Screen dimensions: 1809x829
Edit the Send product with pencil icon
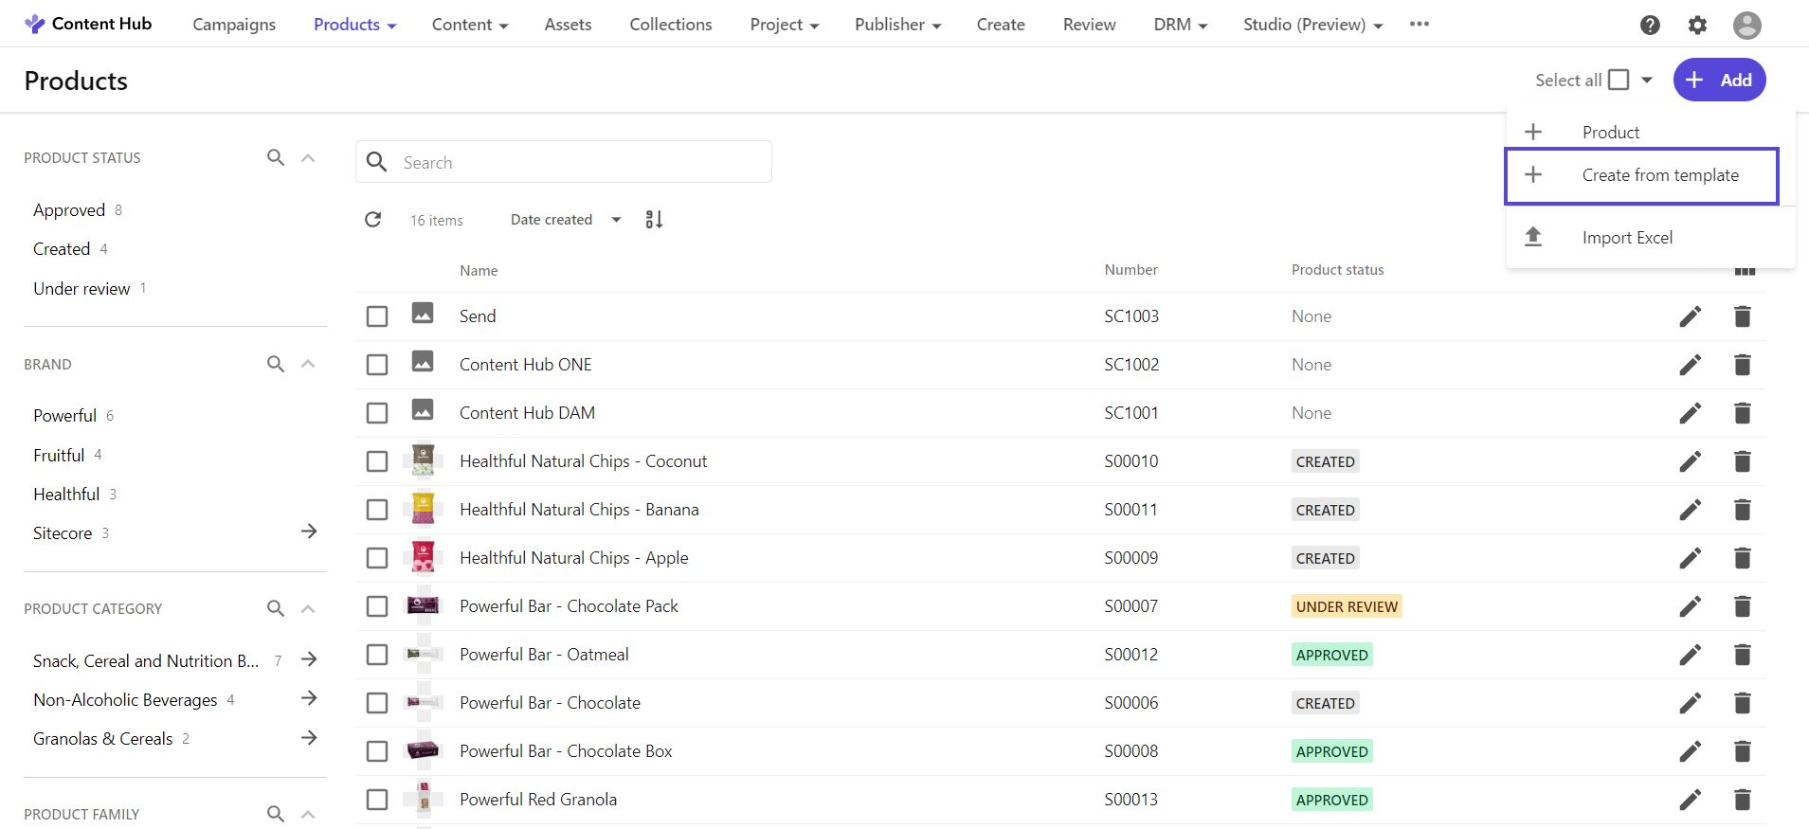[1690, 316]
